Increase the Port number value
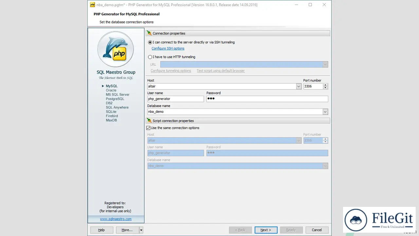The width and height of the screenshot is (419, 236). tap(325, 85)
